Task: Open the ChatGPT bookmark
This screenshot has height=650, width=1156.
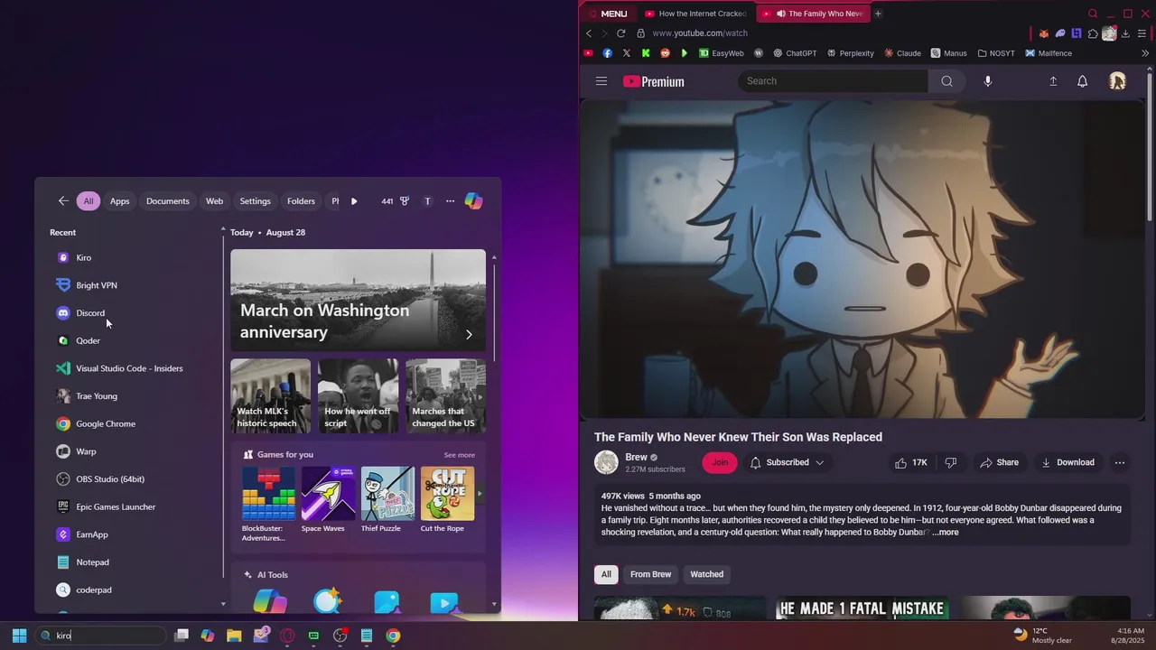Action: point(795,53)
